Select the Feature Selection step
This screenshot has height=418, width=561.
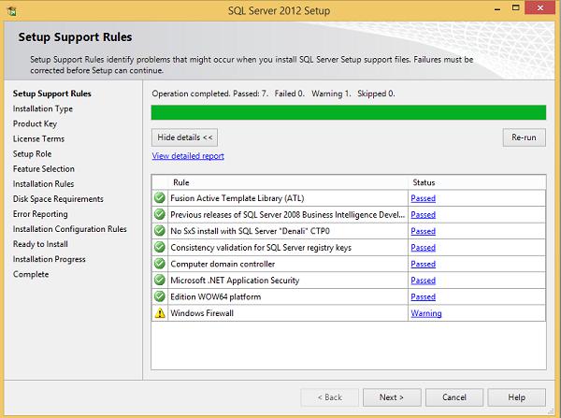click(44, 169)
